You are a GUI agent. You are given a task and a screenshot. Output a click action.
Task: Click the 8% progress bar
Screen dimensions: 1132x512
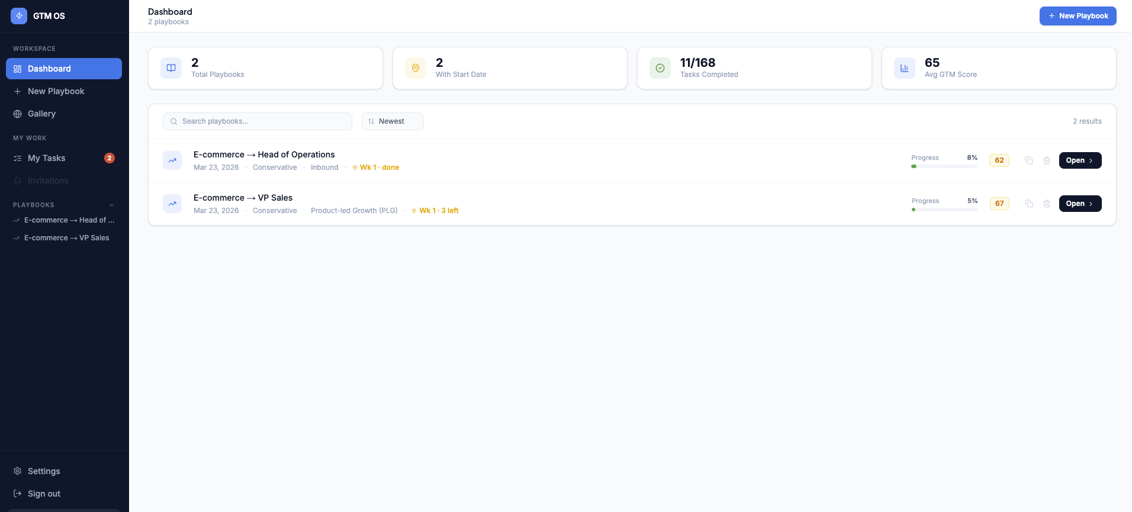click(x=944, y=166)
